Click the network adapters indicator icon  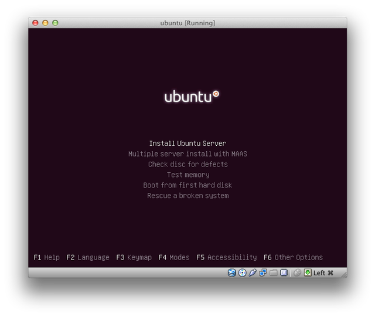pyautogui.click(x=263, y=272)
